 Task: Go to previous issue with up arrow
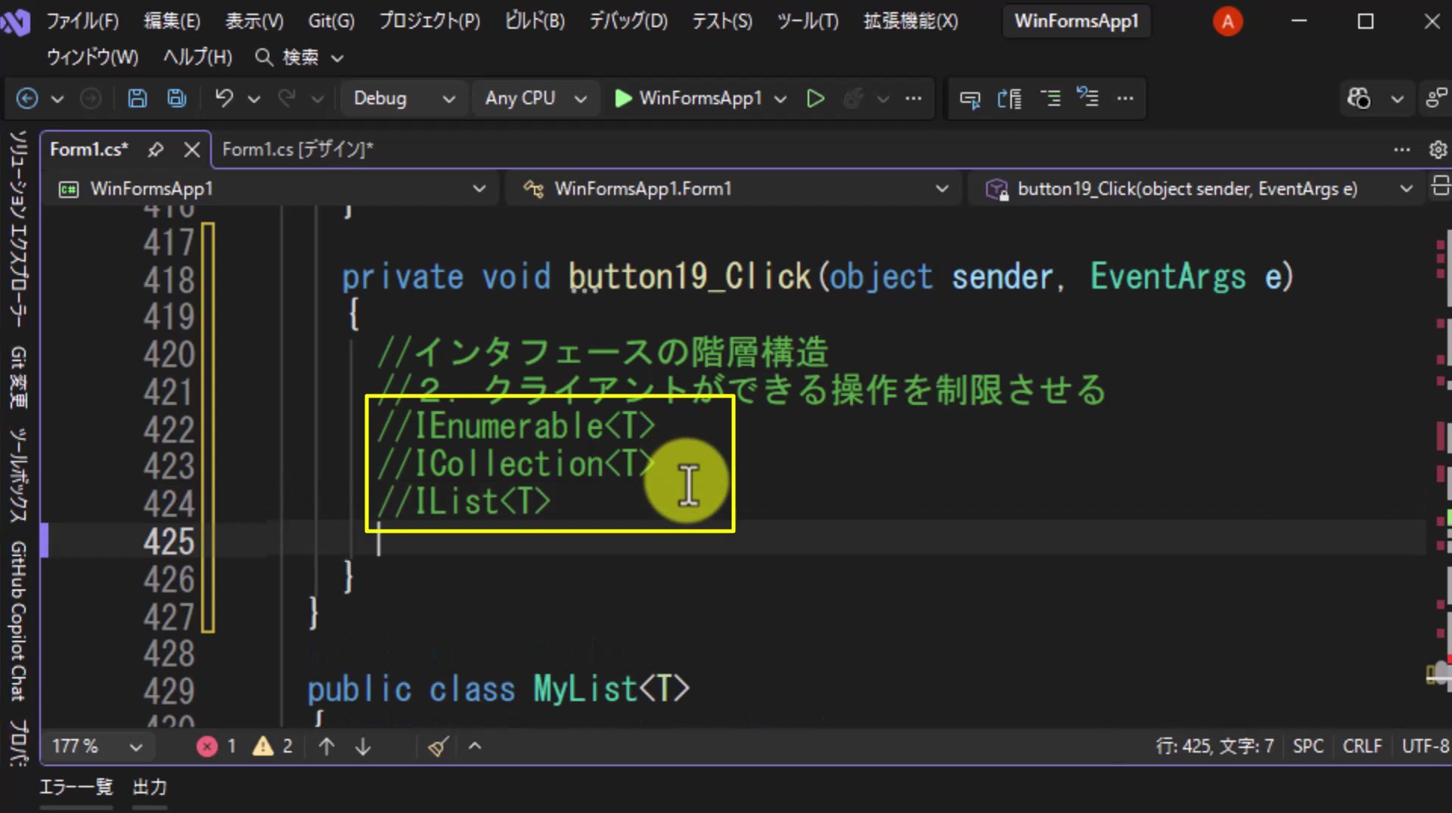point(327,747)
